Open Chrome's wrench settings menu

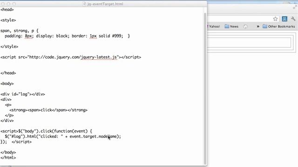[x=293, y=19]
